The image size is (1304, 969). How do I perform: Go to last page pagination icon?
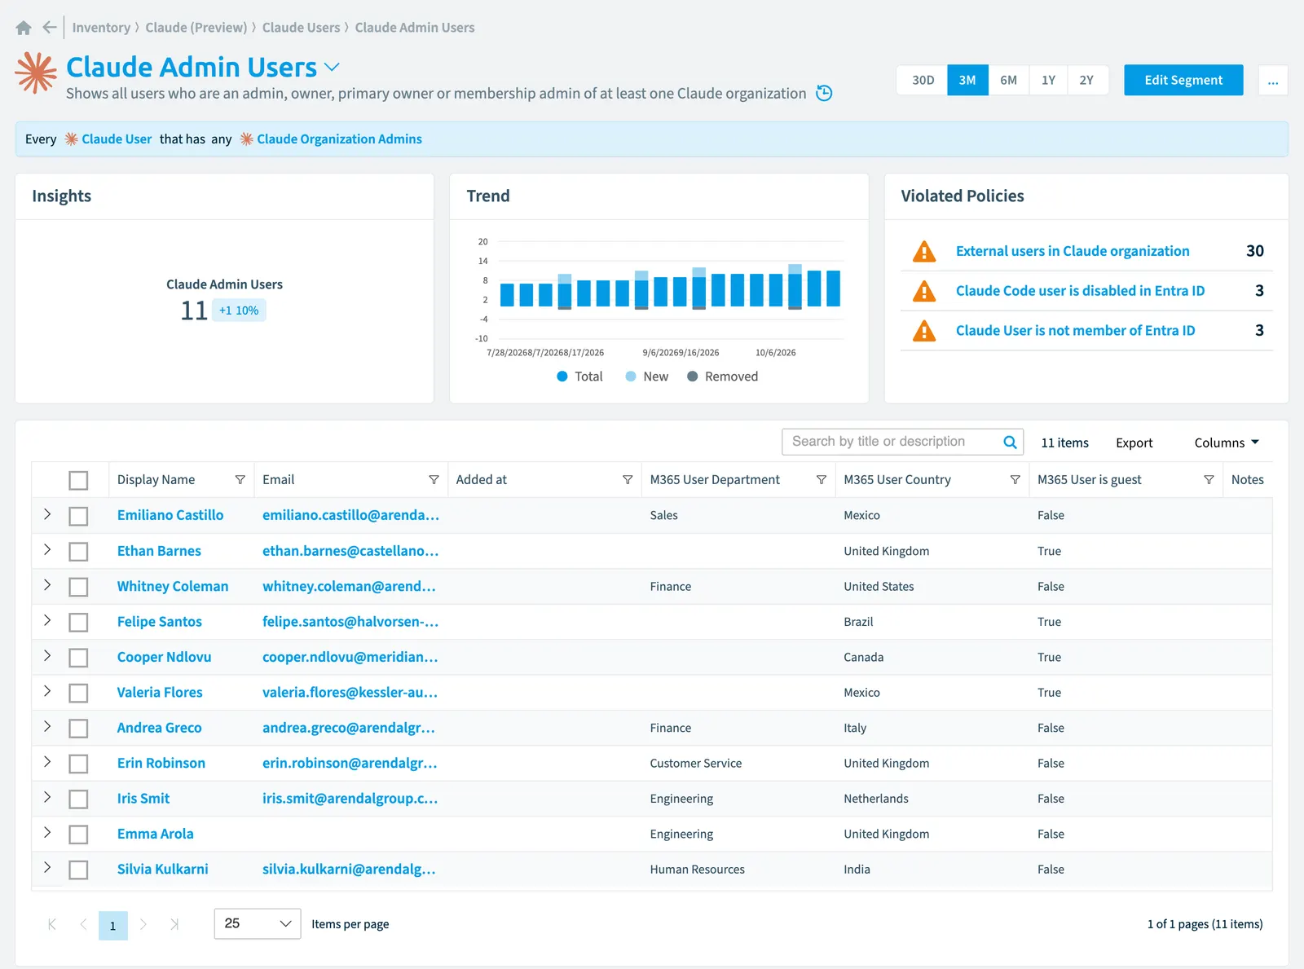[174, 924]
